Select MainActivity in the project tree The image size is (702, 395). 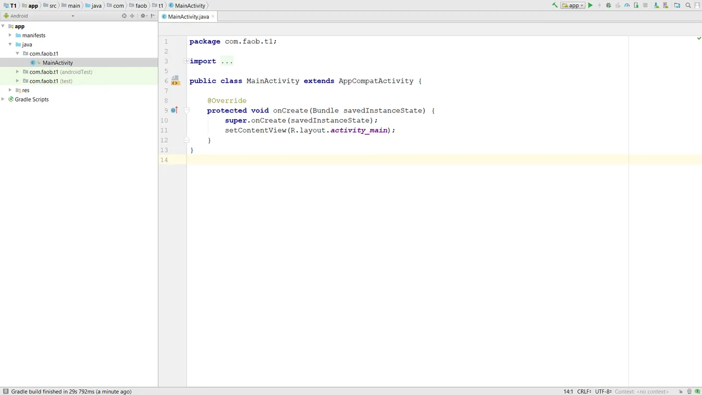58,63
